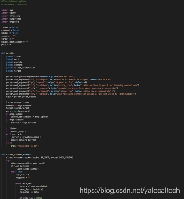Click the add_argument line for '--command'
The image size is (184, 199).
[x=60, y=91]
